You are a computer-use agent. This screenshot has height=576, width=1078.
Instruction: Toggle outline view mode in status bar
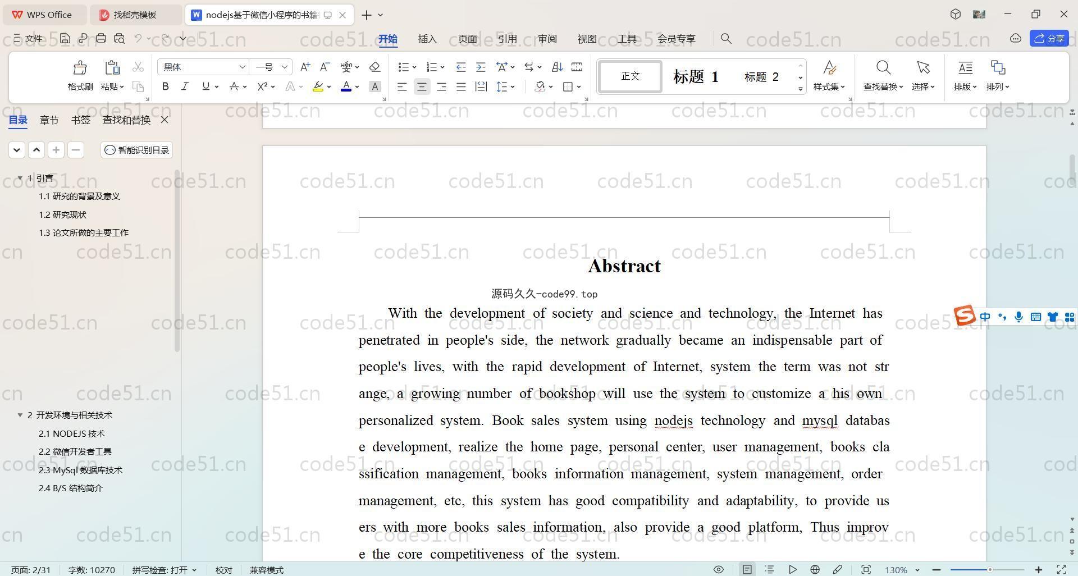click(x=770, y=569)
